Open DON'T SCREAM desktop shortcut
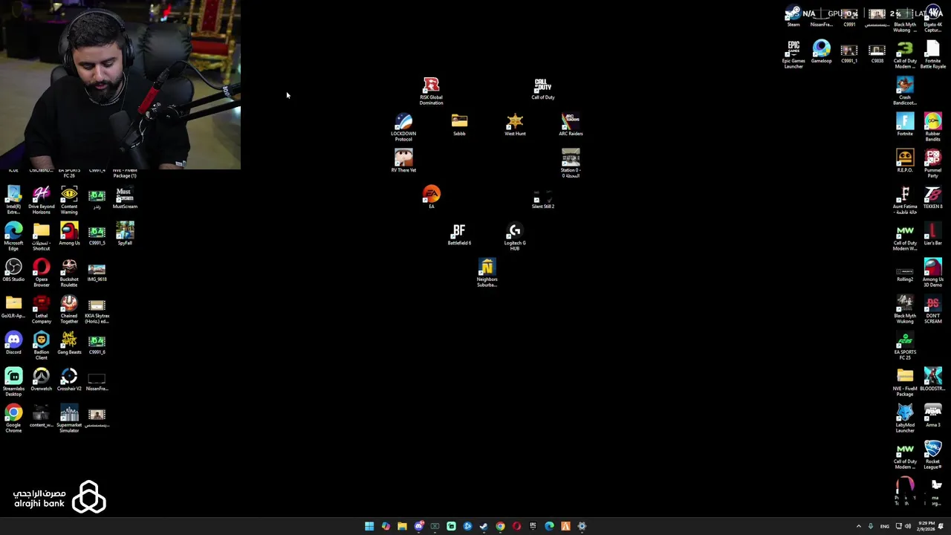 click(932, 309)
